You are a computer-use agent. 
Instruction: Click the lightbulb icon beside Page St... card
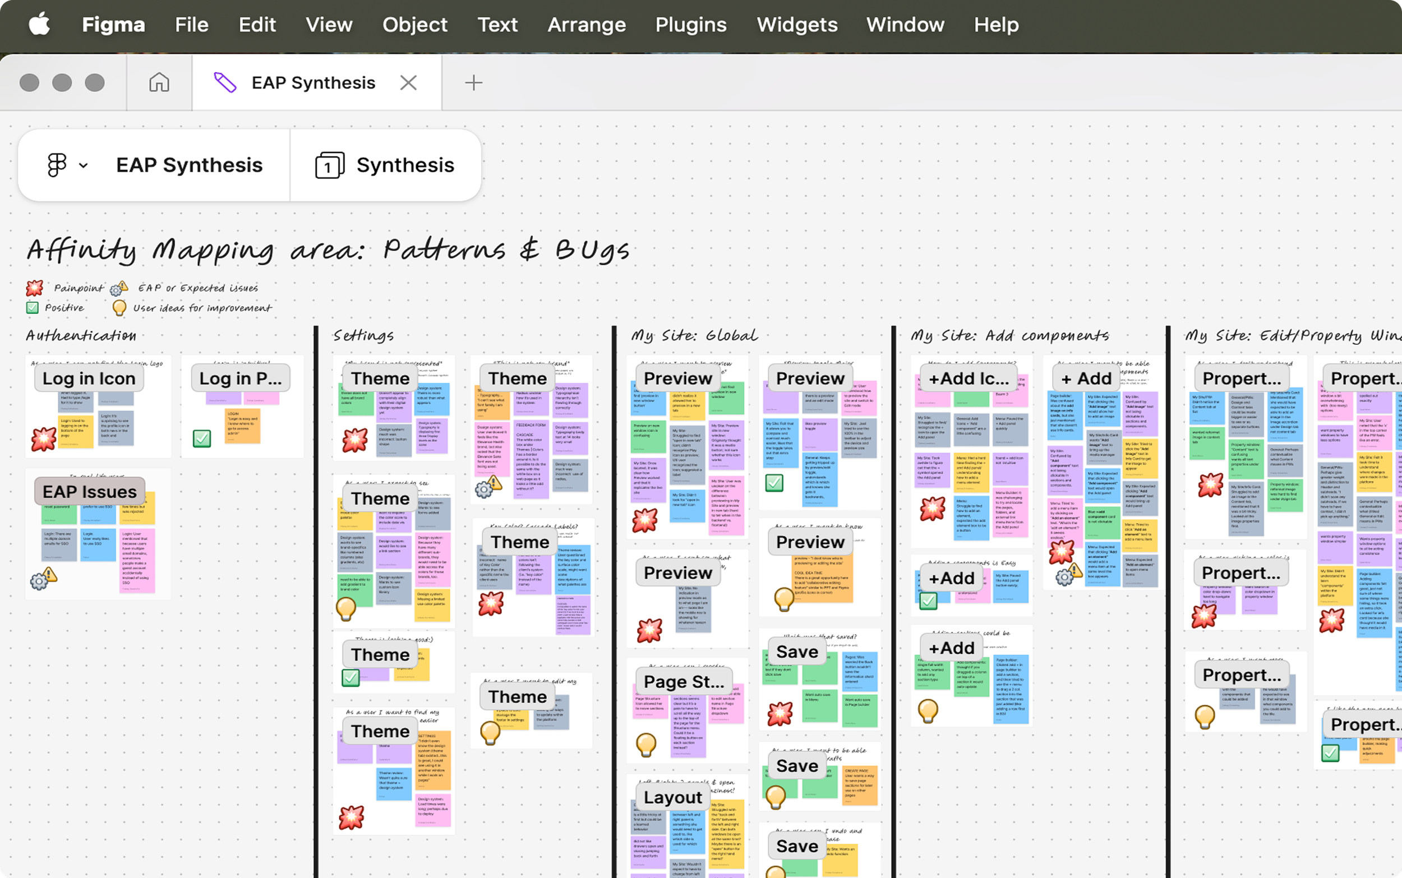(x=646, y=744)
